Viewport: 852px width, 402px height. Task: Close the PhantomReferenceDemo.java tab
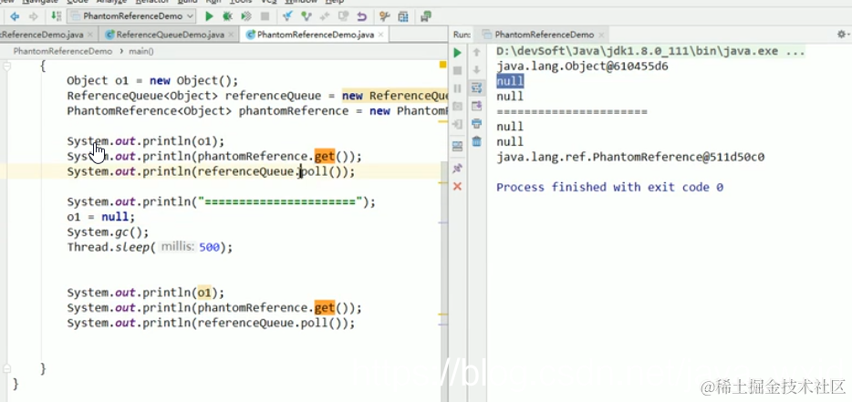pyautogui.click(x=381, y=35)
